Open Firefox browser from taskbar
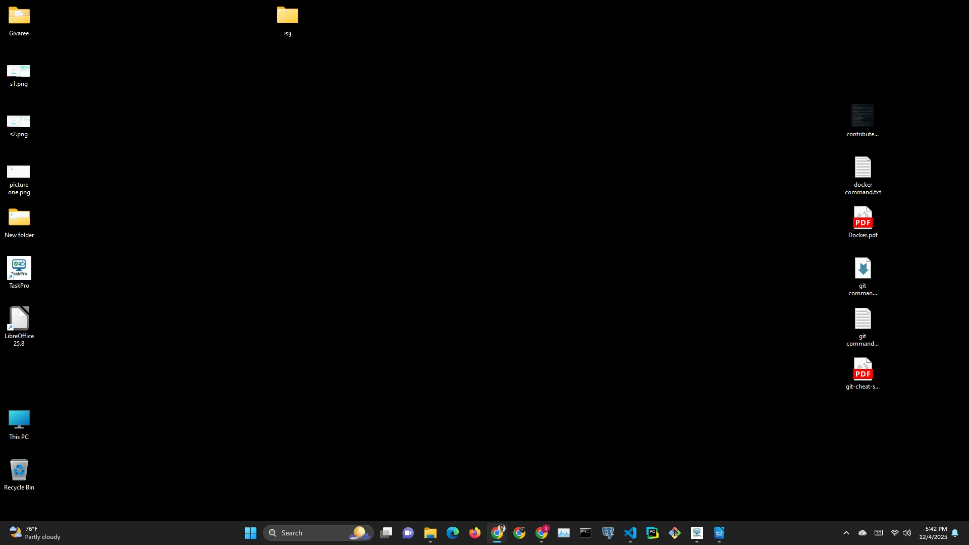Screen dimensions: 969x545 coord(474,533)
